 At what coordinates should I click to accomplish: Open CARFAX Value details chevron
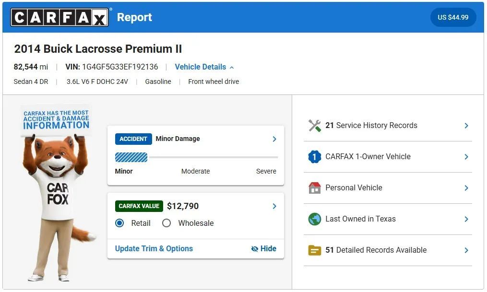[x=274, y=206]
